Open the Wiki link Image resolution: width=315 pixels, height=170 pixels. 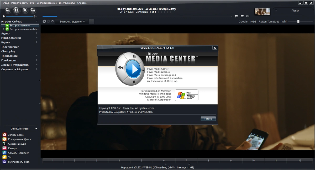(284, 22)
